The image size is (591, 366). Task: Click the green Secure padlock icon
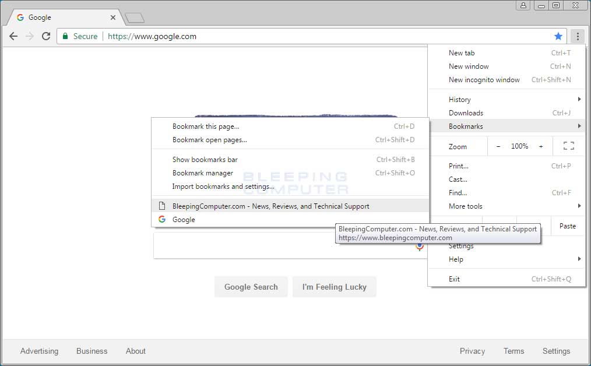(x=65, y=36)
